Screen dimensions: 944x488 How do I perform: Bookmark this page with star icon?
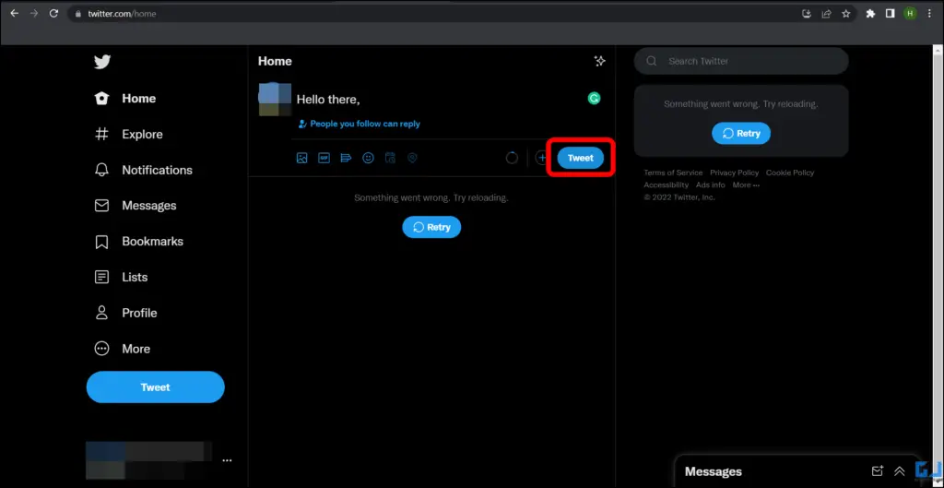tap(846, 13)
